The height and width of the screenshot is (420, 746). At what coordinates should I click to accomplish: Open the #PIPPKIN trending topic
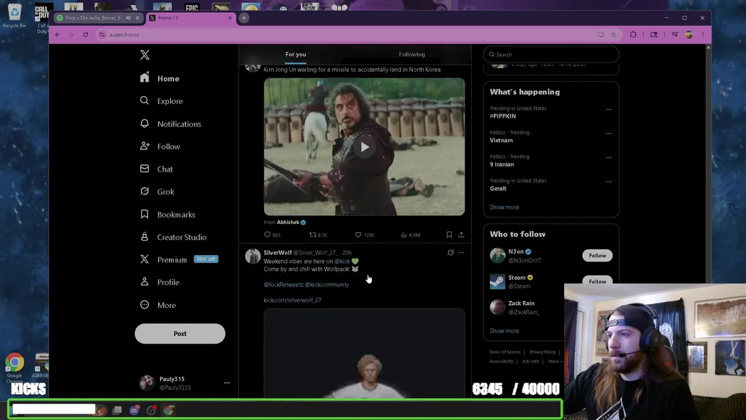pyautogui.click(x=502, y=116)
